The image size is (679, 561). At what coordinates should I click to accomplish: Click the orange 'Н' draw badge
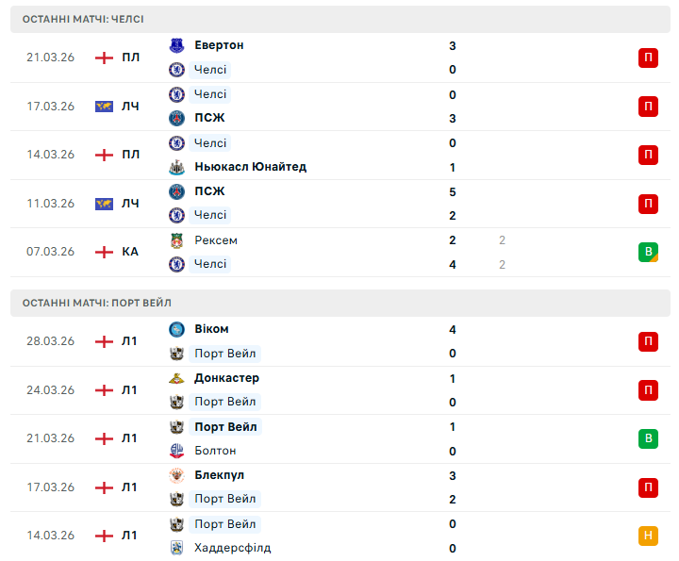[x=648, y=536]
